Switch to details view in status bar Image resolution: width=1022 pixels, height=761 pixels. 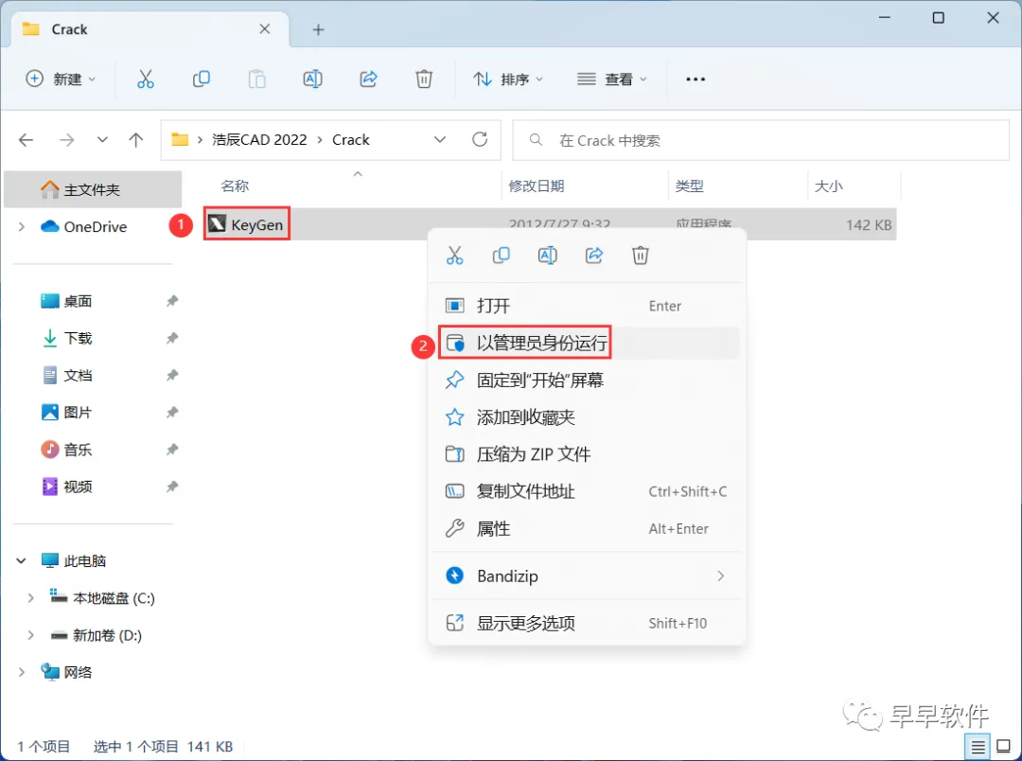978,747
